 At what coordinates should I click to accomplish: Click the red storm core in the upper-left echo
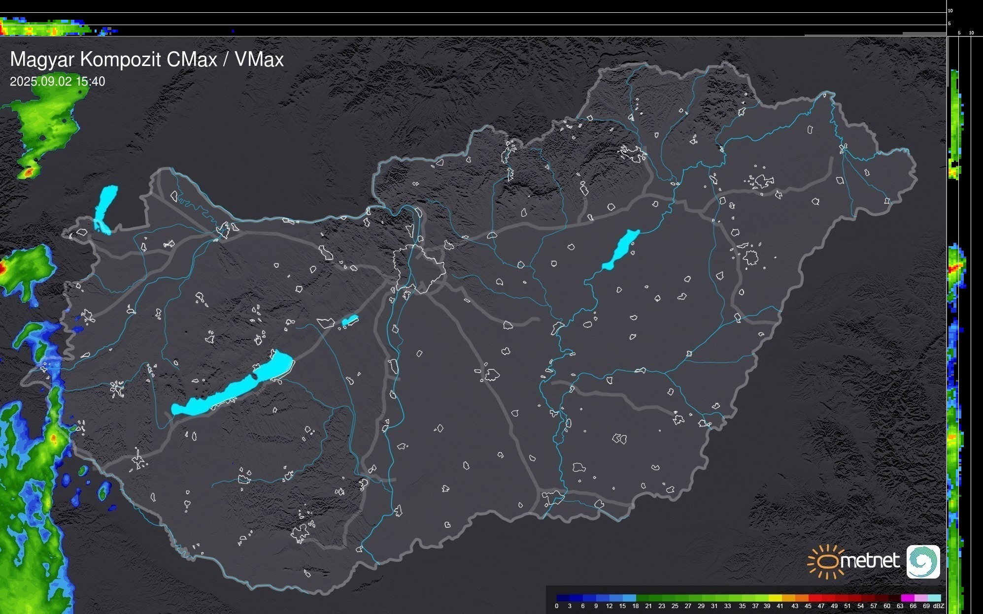(x=28, y=172)
